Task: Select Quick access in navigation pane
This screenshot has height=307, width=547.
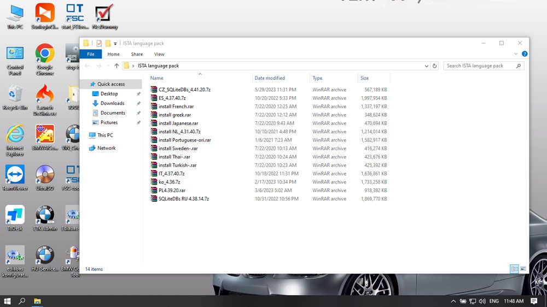Action: [111, 84]
